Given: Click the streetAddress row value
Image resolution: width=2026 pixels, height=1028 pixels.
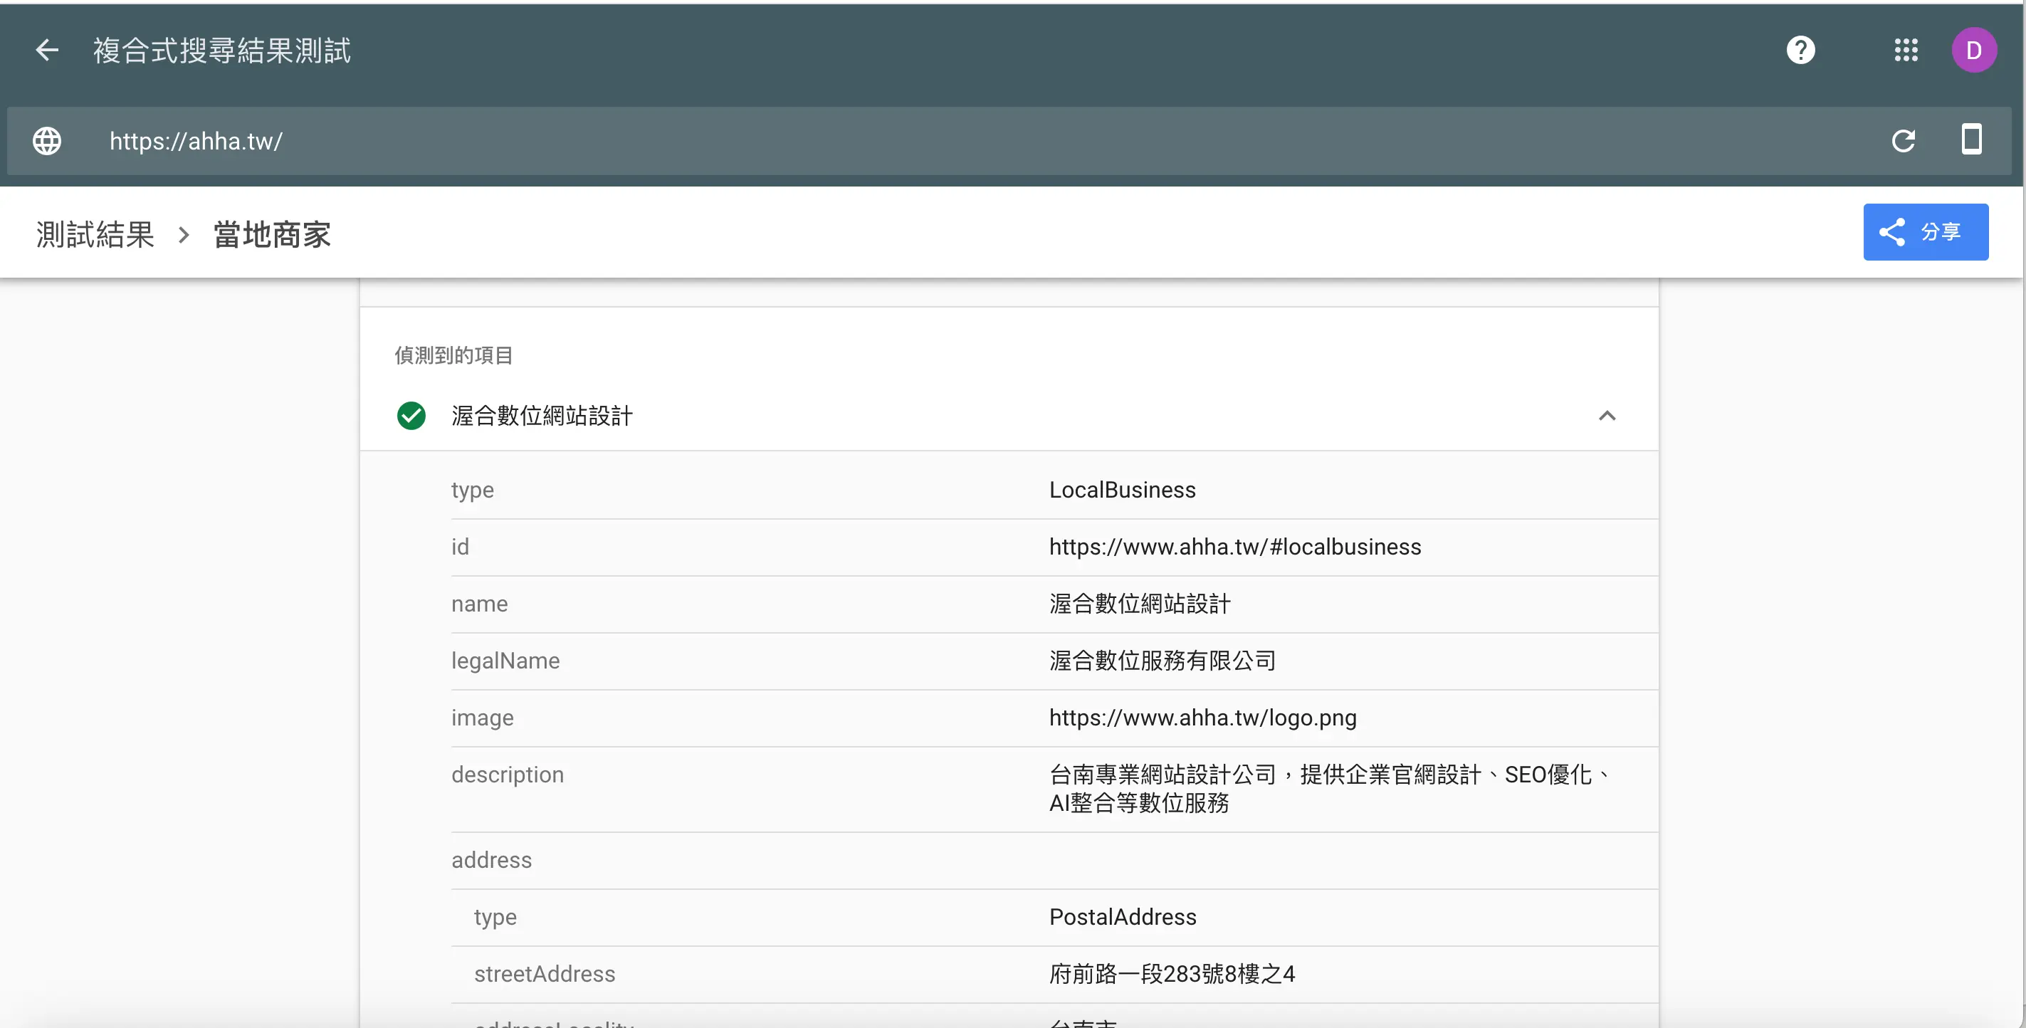Looking at the screenshot, I should (x=1171, y=974).
